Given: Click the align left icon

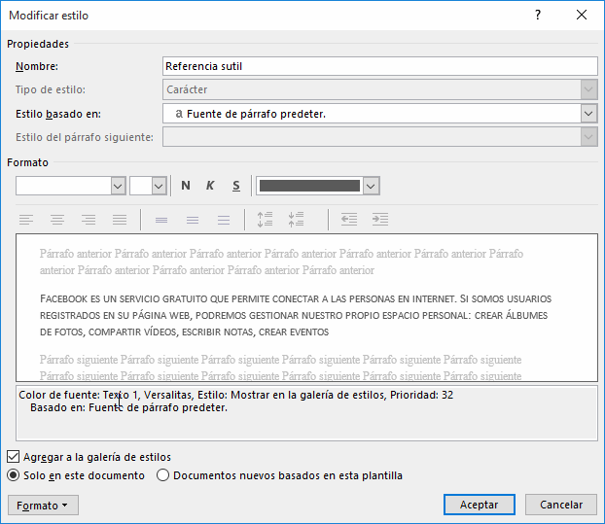Looking at the screenshot, I should pos(26,220).
